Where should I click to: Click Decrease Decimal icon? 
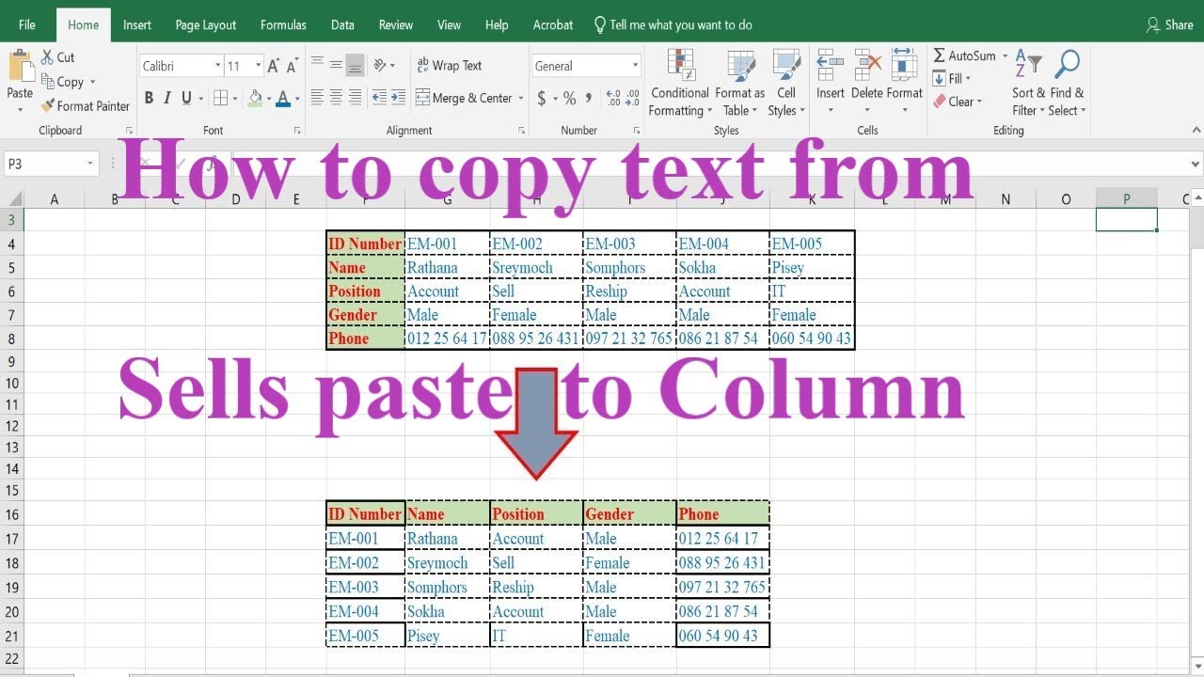[x=632, y=98]
